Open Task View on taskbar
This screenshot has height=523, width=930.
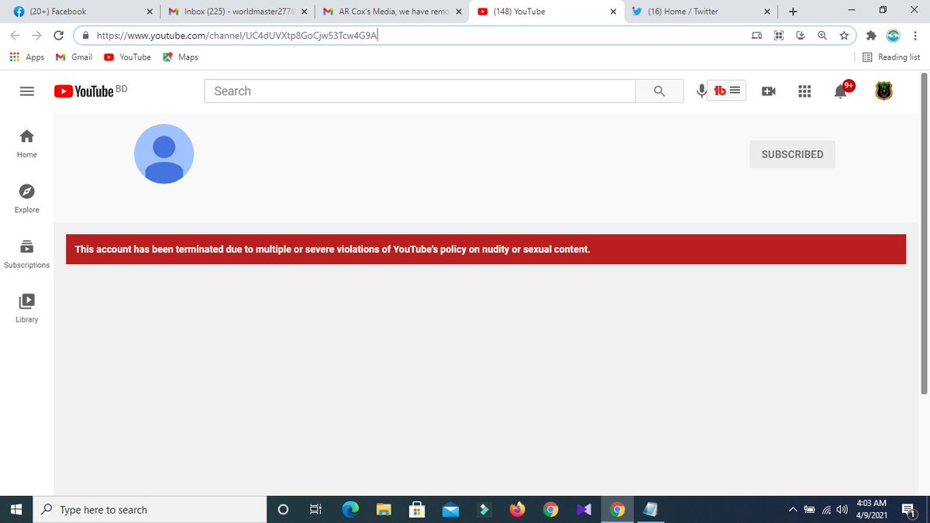point(315,509)
